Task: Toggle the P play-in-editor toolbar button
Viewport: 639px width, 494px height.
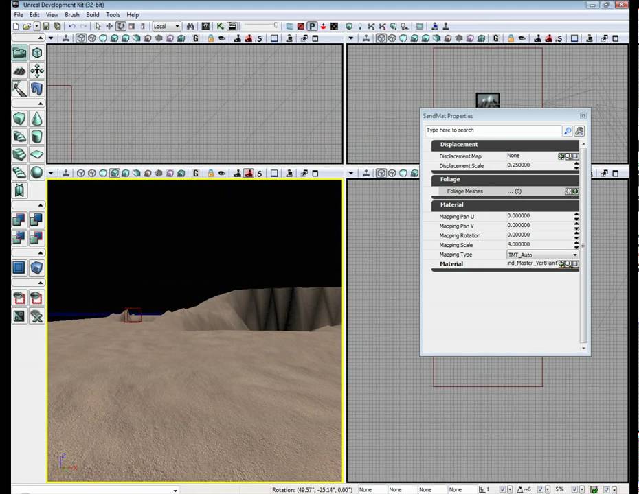Action: click(x=312, y=27)
